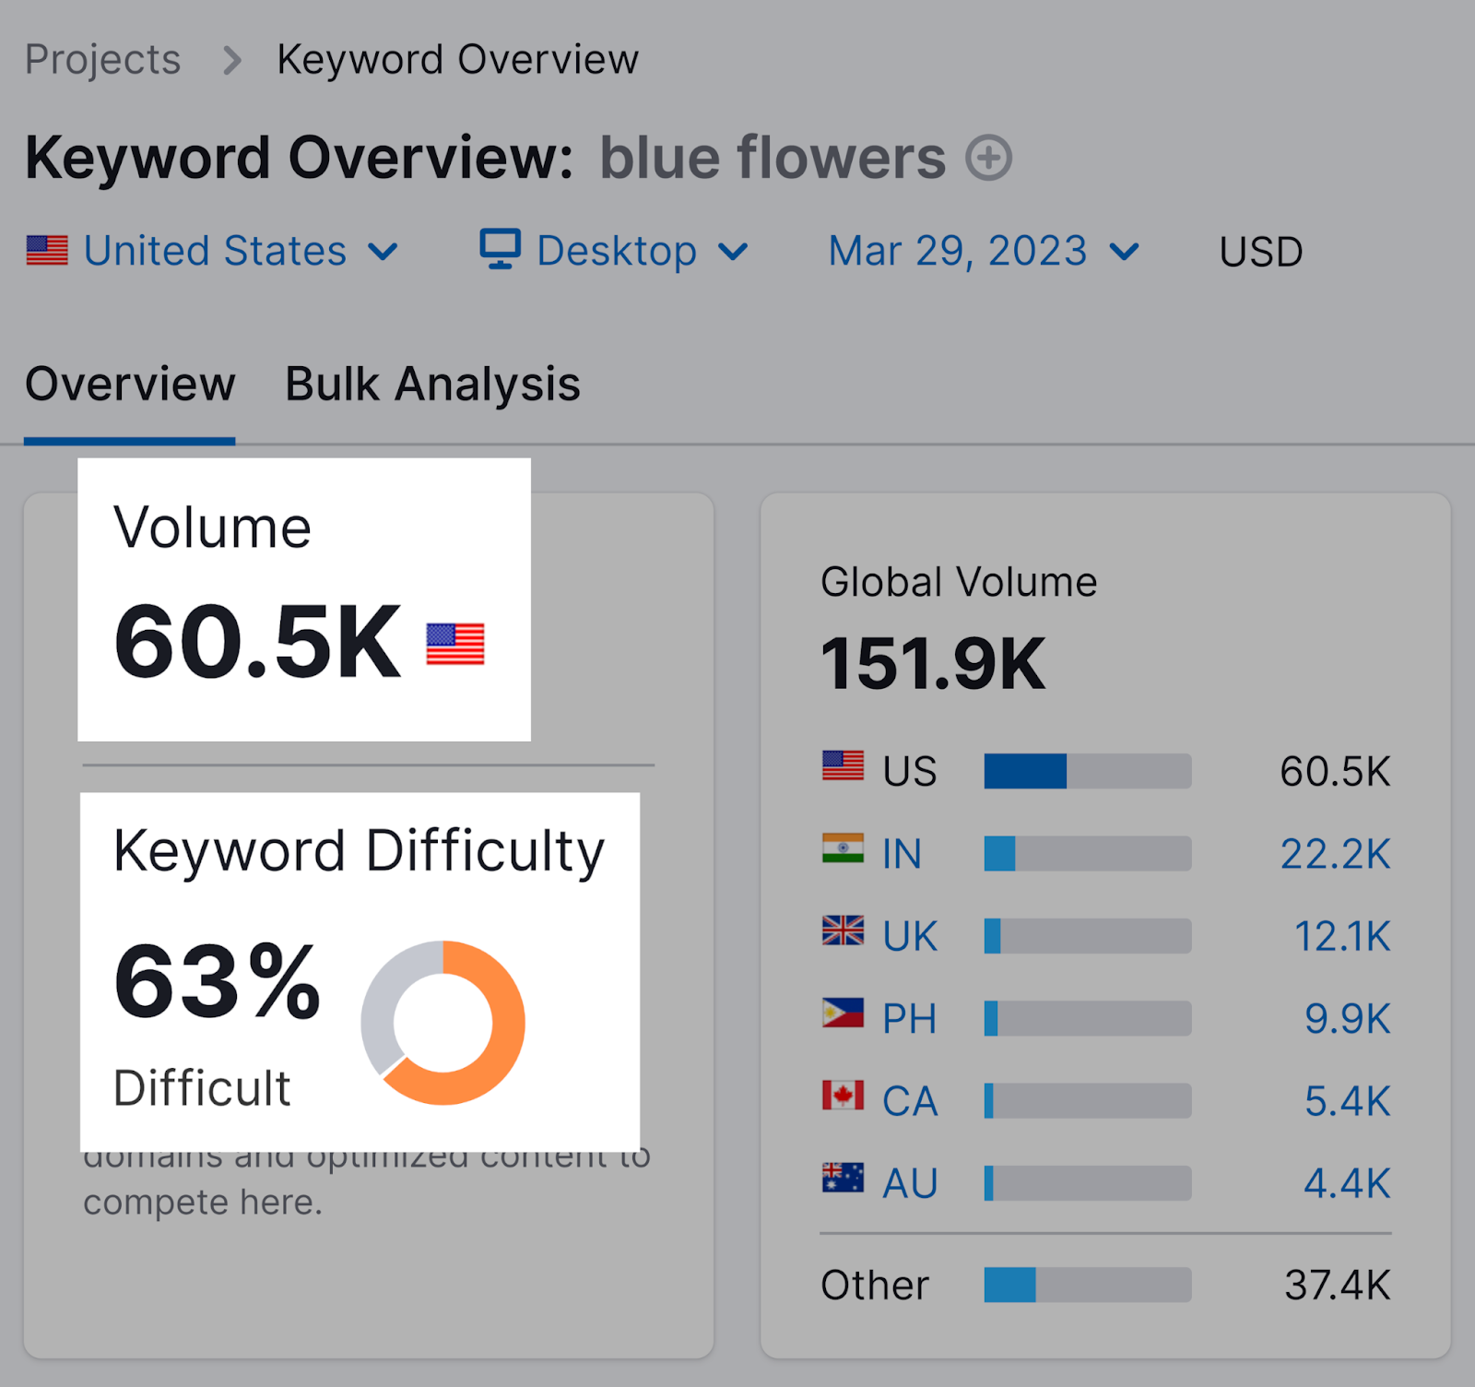Click the US flag beside the 60.5K volume
The height and width of the screenshot is (1387, 1475).
pyautogui.click(x=455, y=646)
